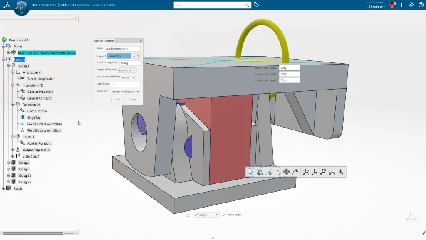The height and width of the screenshot is (240, 426).
Task: Click the plus icon in top bar
Action: click(401, 5)
